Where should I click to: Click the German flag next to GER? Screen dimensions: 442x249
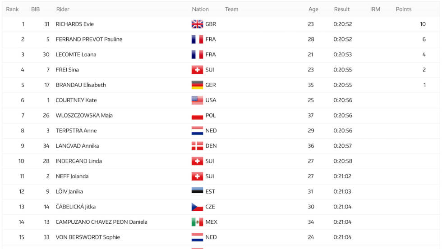click(197, 85)
